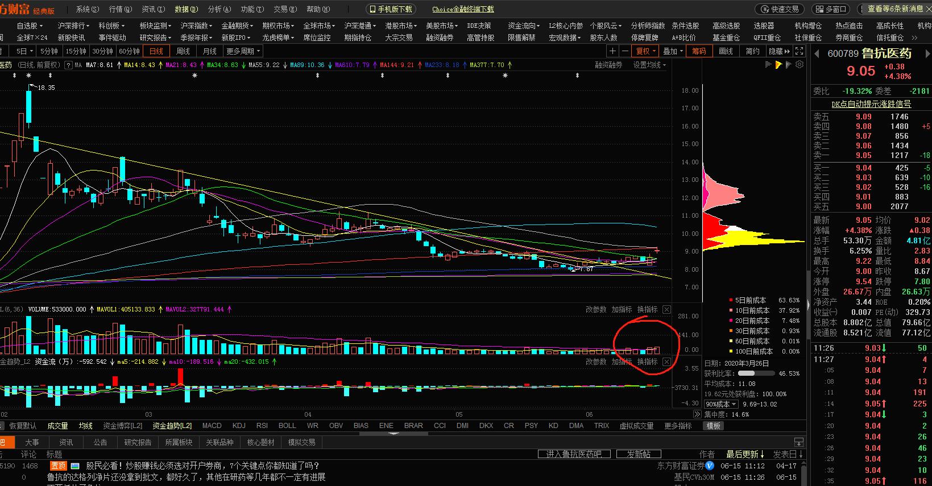The width and height of the screenshot is (932, 486).
Task: Select the 月线 monthly period
Action: [210, 51]
